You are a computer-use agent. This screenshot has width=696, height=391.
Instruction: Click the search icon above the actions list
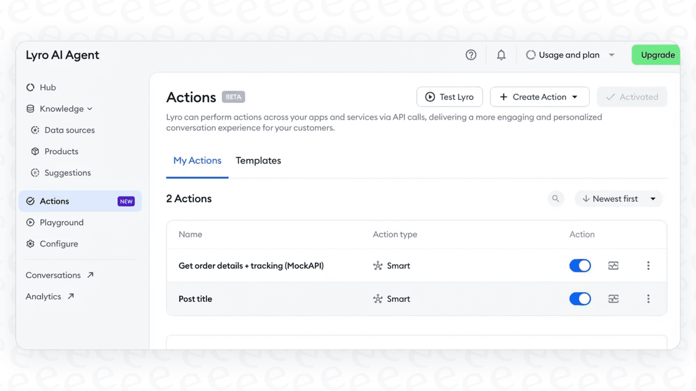(556, 199)
